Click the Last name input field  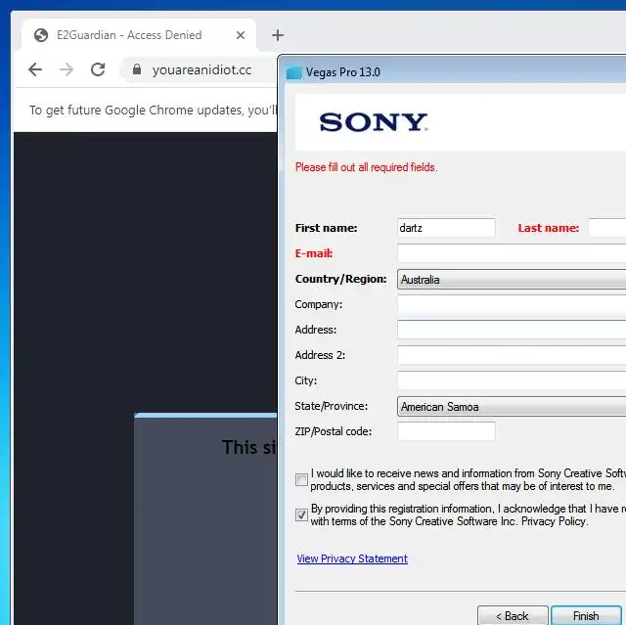[x=606, y=228]
